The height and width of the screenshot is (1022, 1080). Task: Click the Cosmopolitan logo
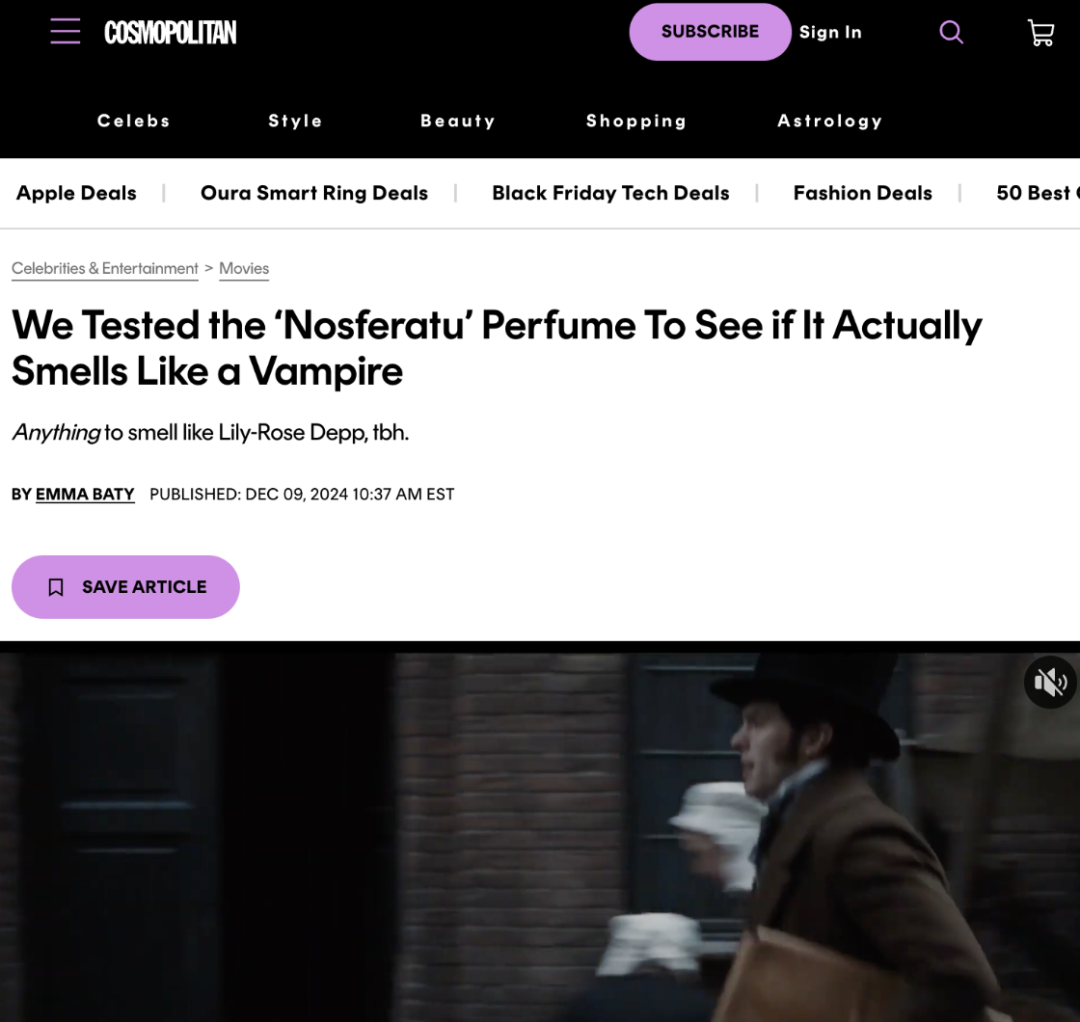[170, 33]
